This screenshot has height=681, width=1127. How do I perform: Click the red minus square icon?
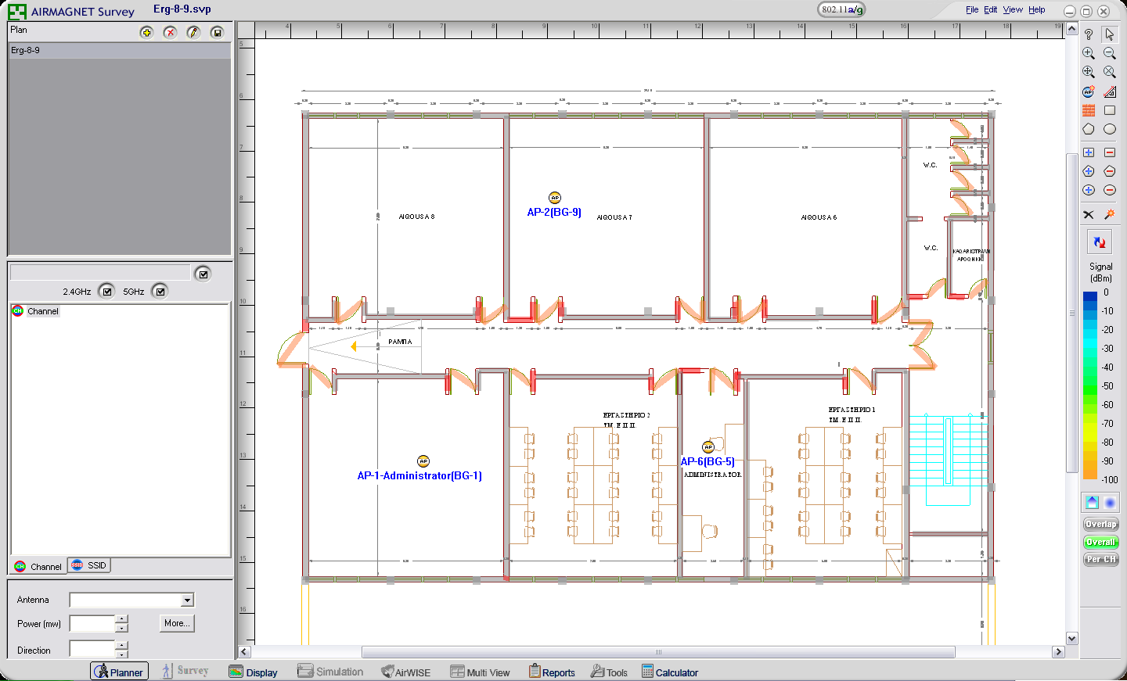click(x=1110, y=152)
